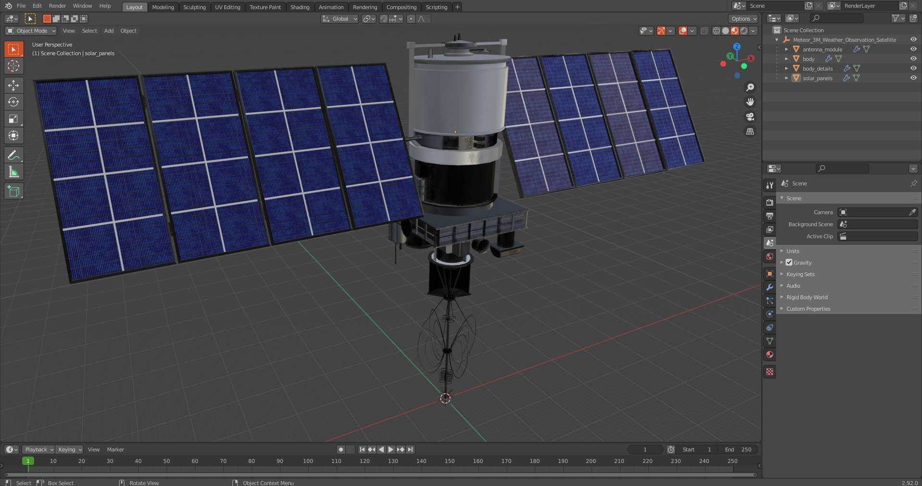The width and height of the screenshot is (922, 486).
Task: Select wireframe viewport shading mode
Action: tap(716, 31)
